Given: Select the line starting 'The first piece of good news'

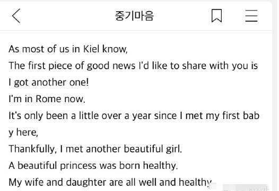Looking at the screenshot, I should [x=133, y=66].
